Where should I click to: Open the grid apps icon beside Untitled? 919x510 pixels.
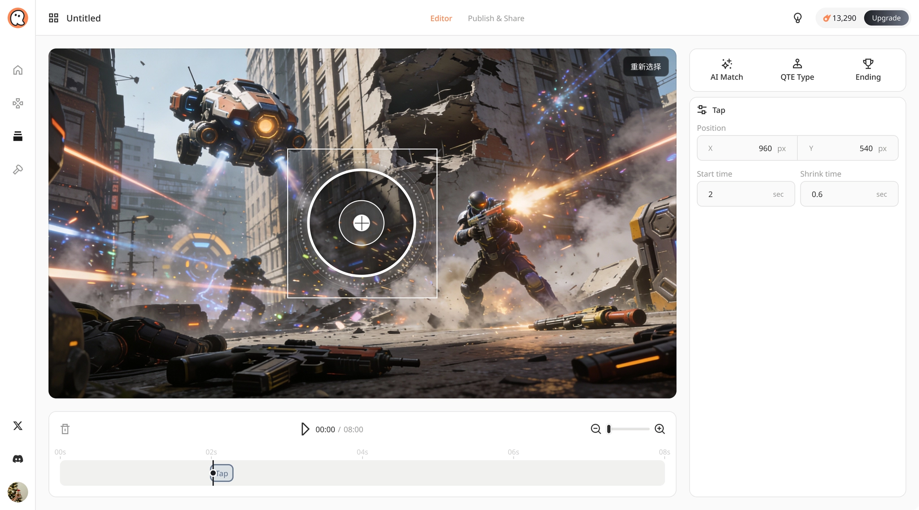pyautogui.click(x=53, y=18)
